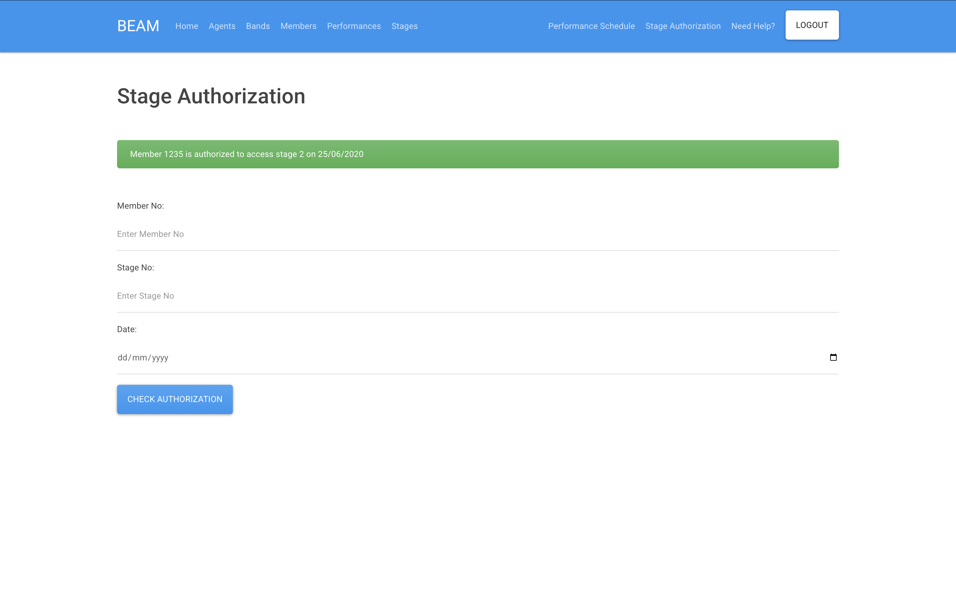Open the Performance Schedule link

[591, 26]
